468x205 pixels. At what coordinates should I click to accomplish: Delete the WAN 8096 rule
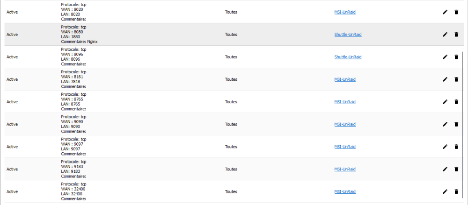pyautogui.click(x=456, y=57)
